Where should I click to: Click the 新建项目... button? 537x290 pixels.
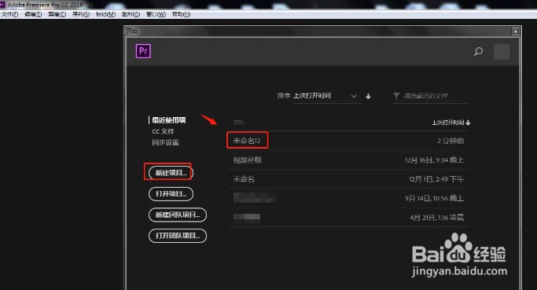pyautogui.click(x=171, y=173)
